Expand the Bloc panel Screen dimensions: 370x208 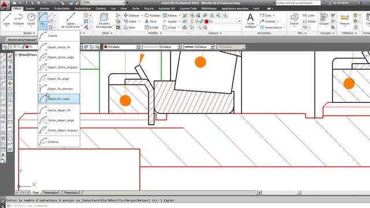(302, 34)
